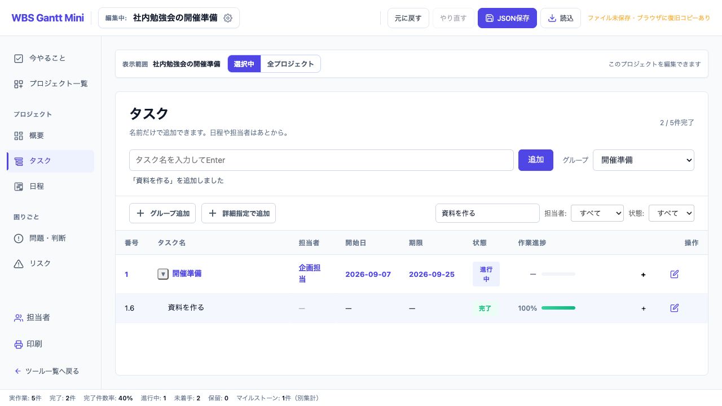Select タスク in the sidebar
This screenshot has width=722, height=406.
pos(50,161)
